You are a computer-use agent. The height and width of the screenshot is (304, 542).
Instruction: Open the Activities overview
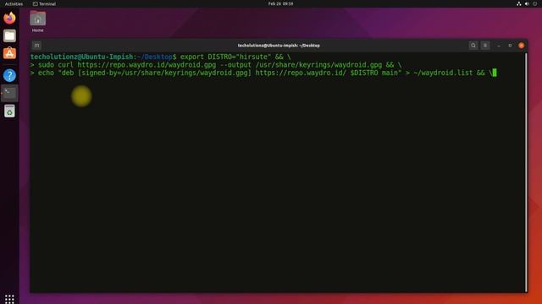(14, 3)
